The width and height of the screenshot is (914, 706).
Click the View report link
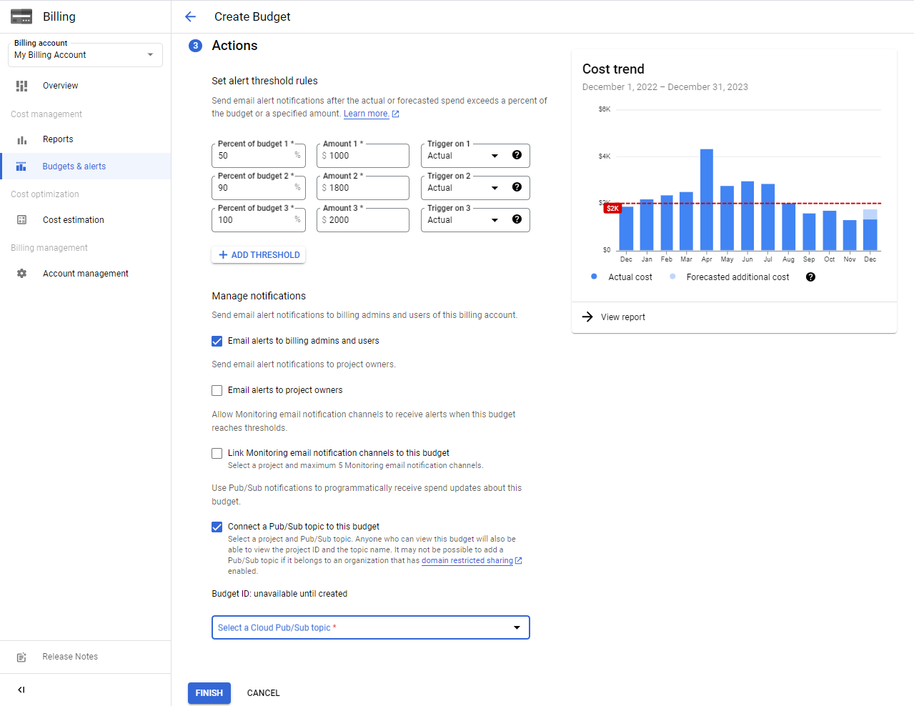(x=623, y=317)
